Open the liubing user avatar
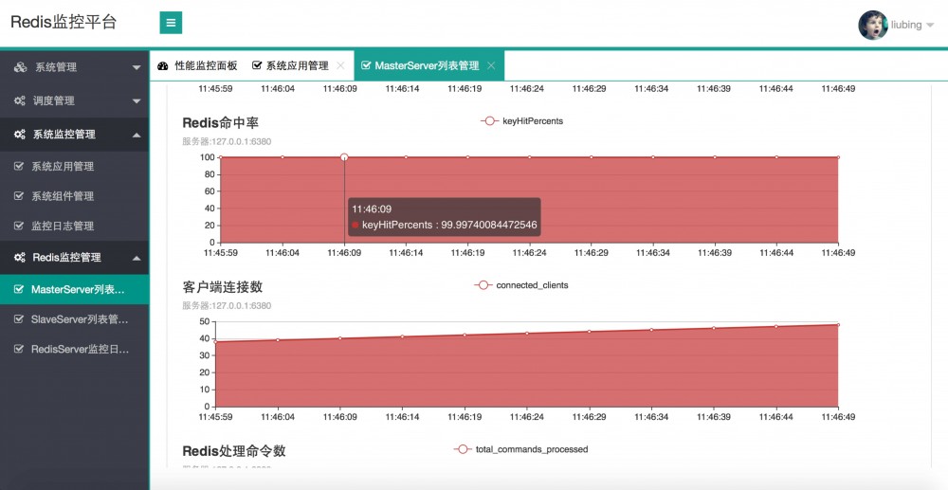Screen dimensions: 948x490 (x=873, y=25)
